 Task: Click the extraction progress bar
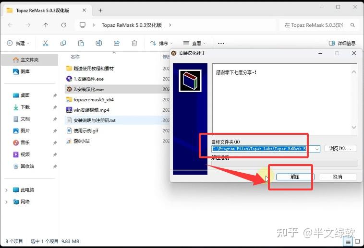click(x=285, y=163)
